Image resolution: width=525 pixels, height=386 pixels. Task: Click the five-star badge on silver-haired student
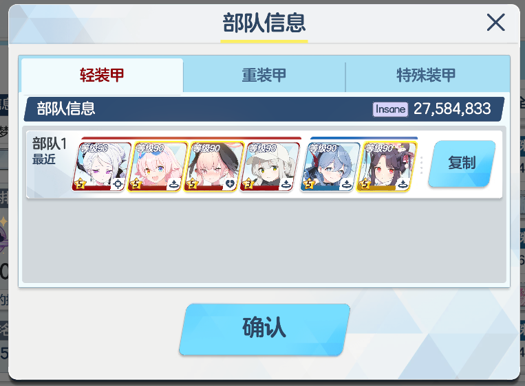click(80, 184)
